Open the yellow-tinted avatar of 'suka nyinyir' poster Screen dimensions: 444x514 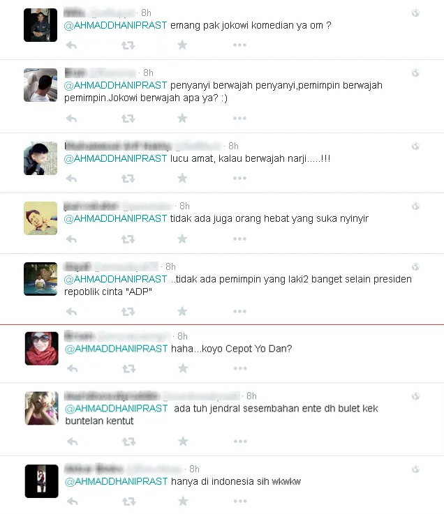(x=40, y=218)
